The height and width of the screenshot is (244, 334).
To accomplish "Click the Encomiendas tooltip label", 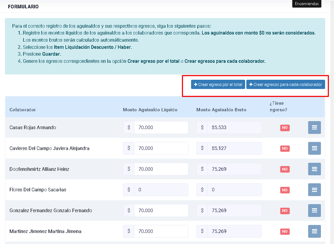I will (307, 4).
